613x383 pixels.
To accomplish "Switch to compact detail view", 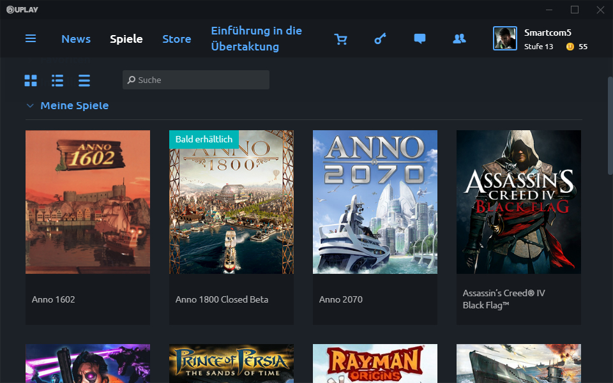I will point(84,80).
